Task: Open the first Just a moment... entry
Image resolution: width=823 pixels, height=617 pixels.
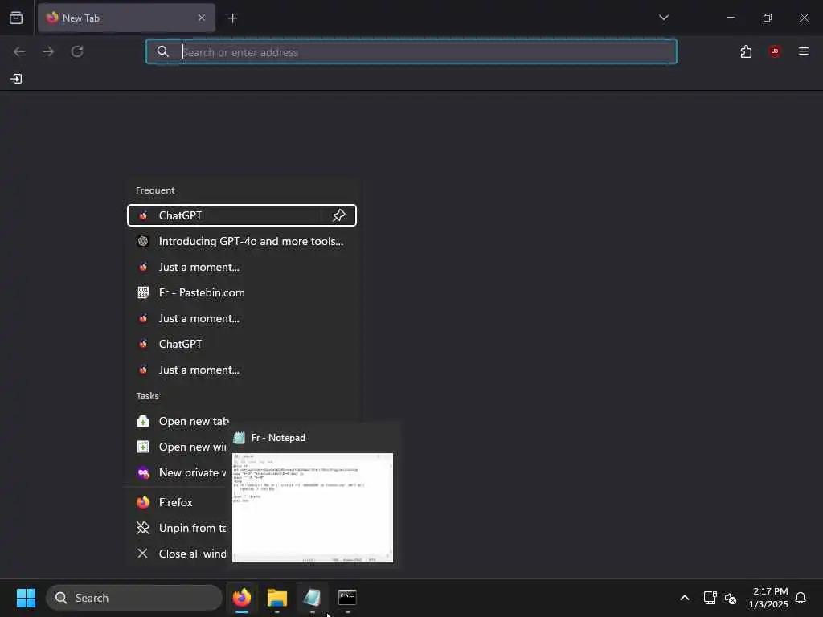Action: click(x=241, y=267)
